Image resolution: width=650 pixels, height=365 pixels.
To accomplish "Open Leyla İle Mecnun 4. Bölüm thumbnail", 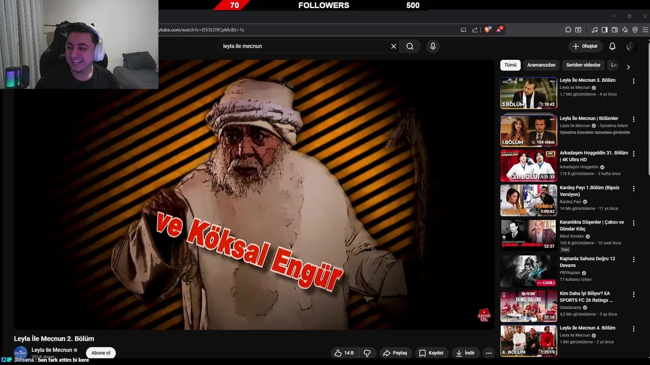I will (529, 341).
